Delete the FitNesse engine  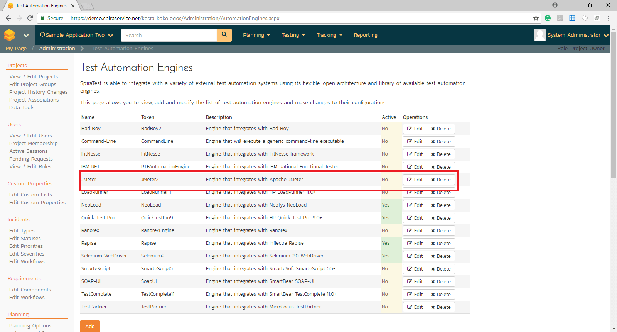click(441, 154)
